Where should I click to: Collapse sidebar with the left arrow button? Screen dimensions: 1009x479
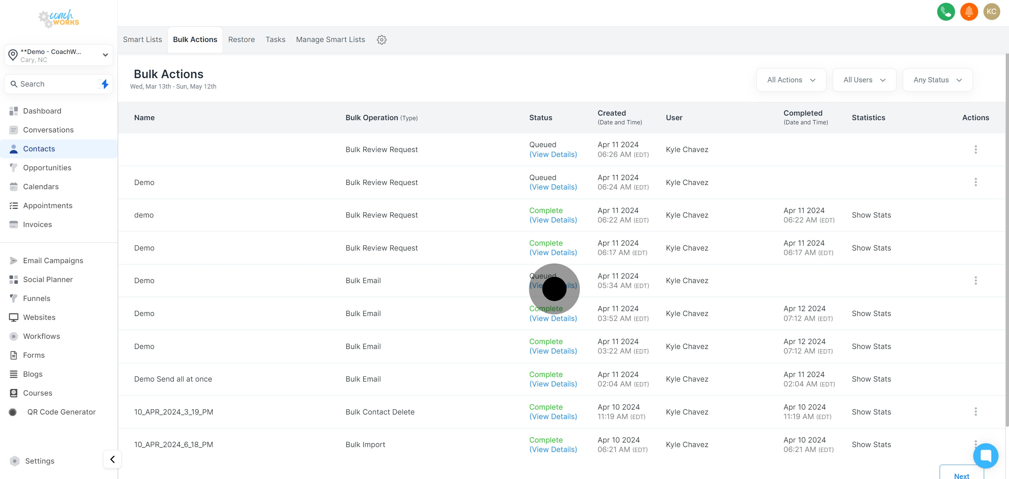(x=112, y=459)
